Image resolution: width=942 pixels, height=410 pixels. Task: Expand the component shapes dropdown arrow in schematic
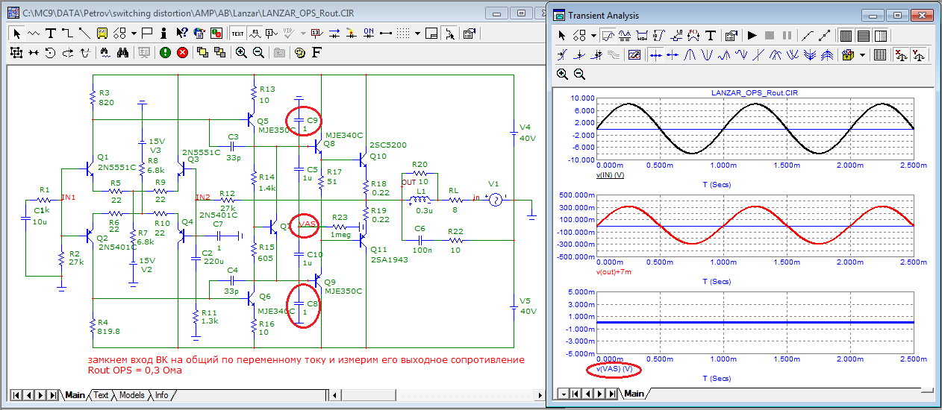point(134,34)
